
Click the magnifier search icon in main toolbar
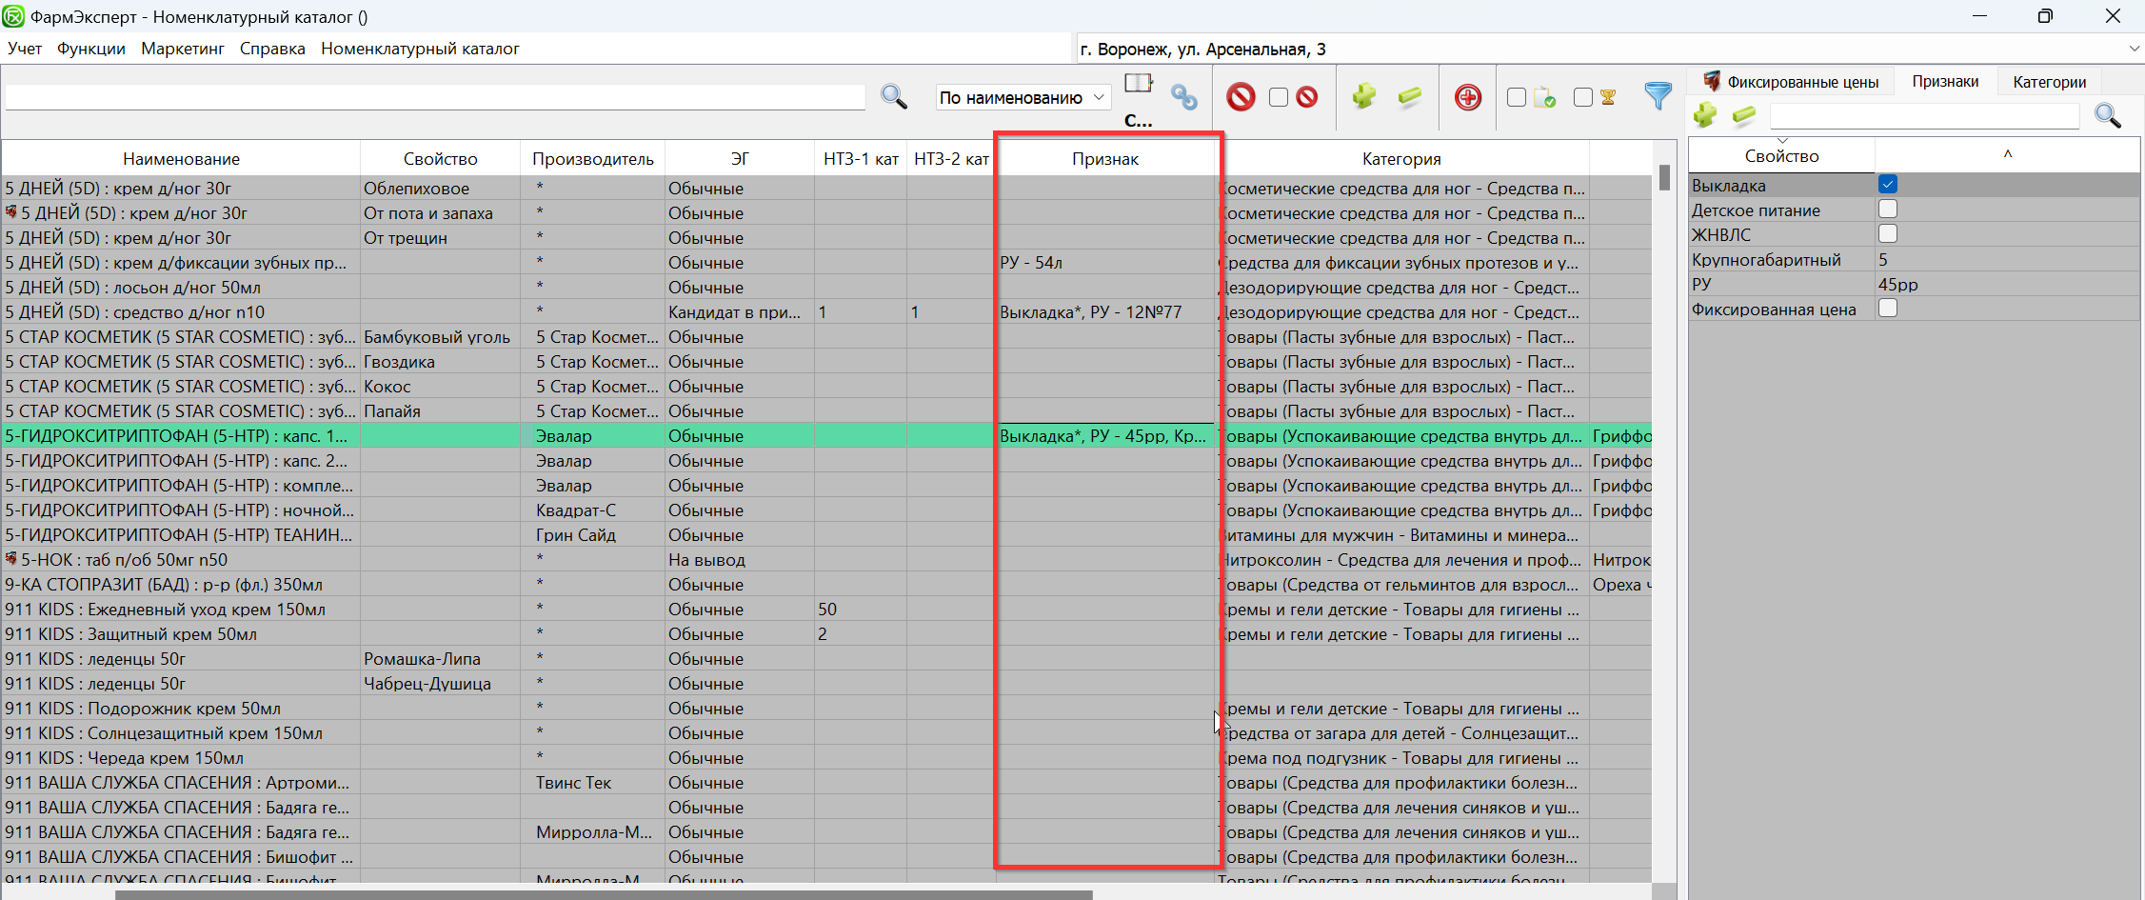click(x=893, y=97)
